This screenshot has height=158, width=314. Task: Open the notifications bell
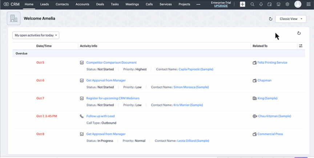point(261,4)
